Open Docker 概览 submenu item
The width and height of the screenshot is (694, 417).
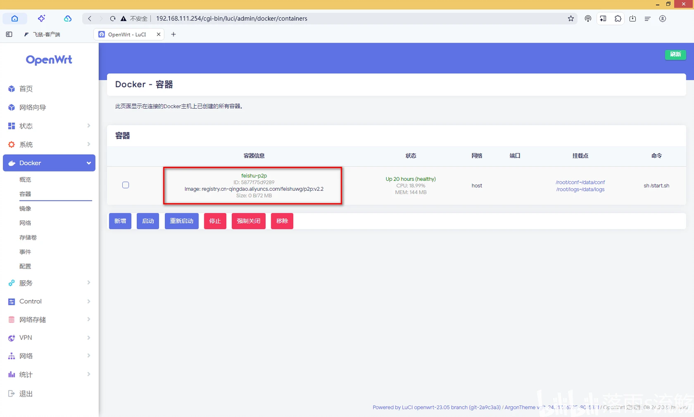click(x=25, y=180)
